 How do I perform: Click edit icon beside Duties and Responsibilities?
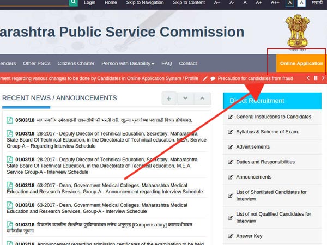coord(230,162)
